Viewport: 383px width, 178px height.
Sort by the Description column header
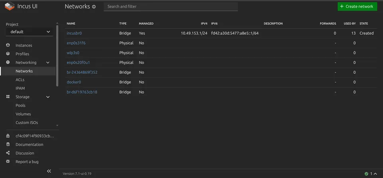click(273, 24)
